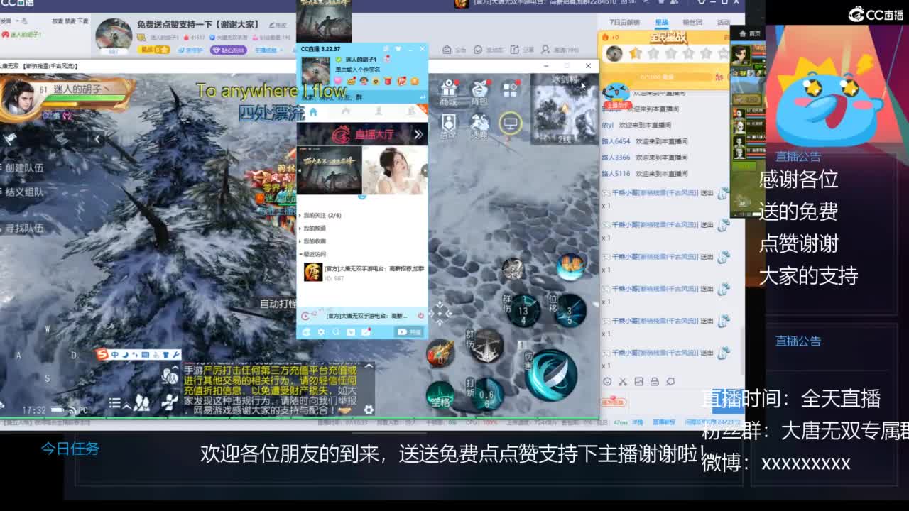Click the yellow-circled monitor icon in game

click(510, 123)
